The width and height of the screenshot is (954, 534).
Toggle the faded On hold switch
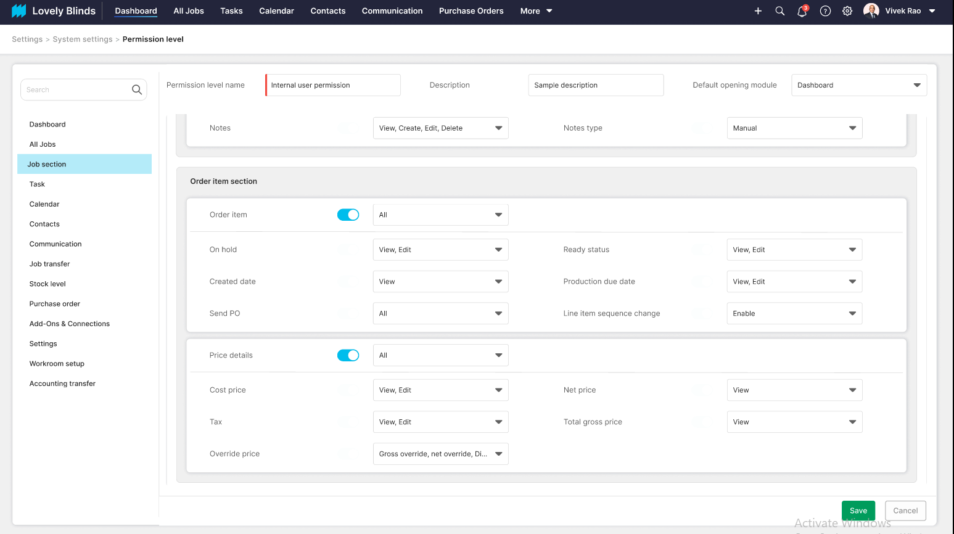[343, 250]
